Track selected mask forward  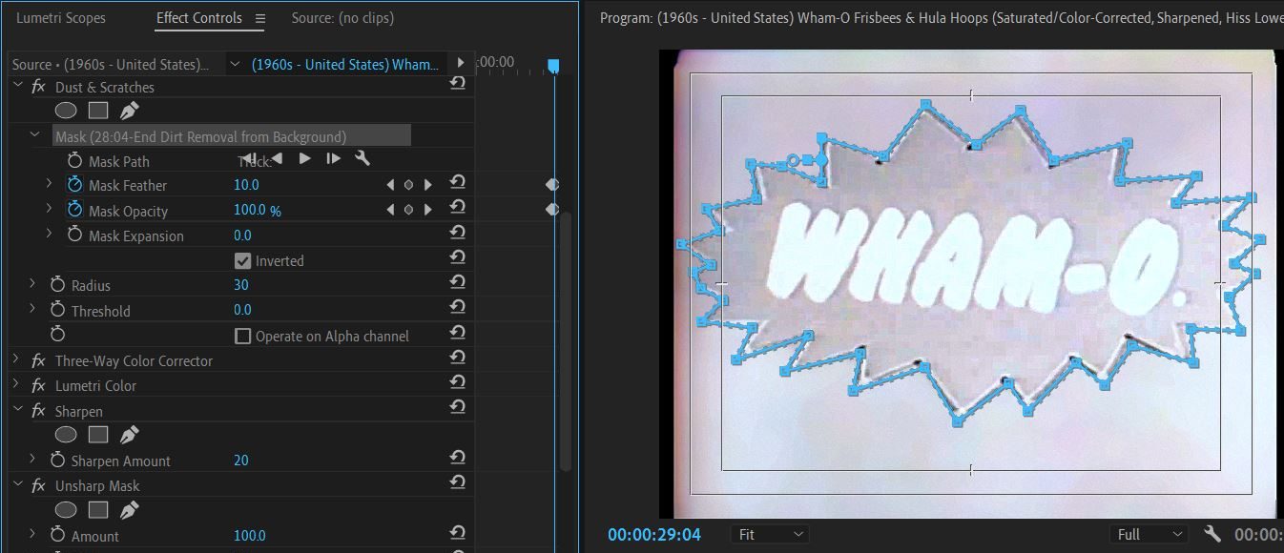click(305, 159)
